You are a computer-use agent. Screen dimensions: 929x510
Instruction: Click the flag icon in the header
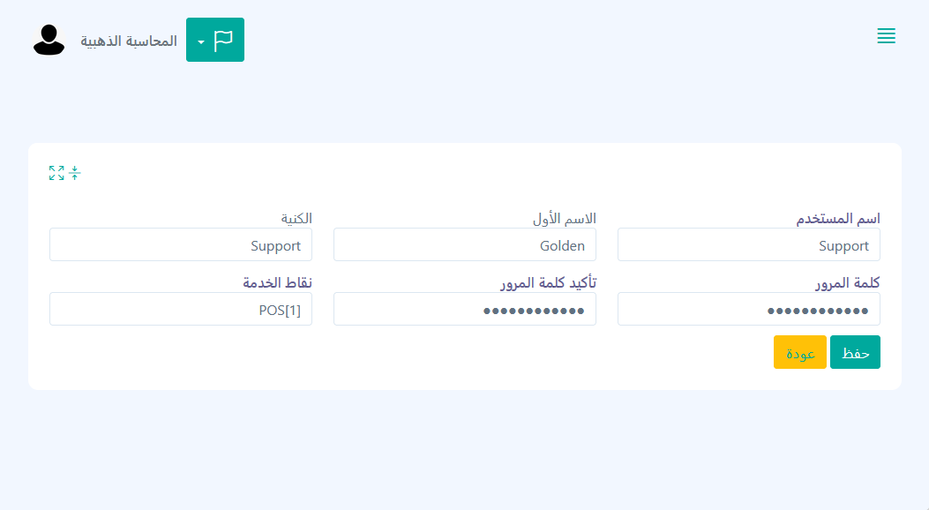(224, 41)
